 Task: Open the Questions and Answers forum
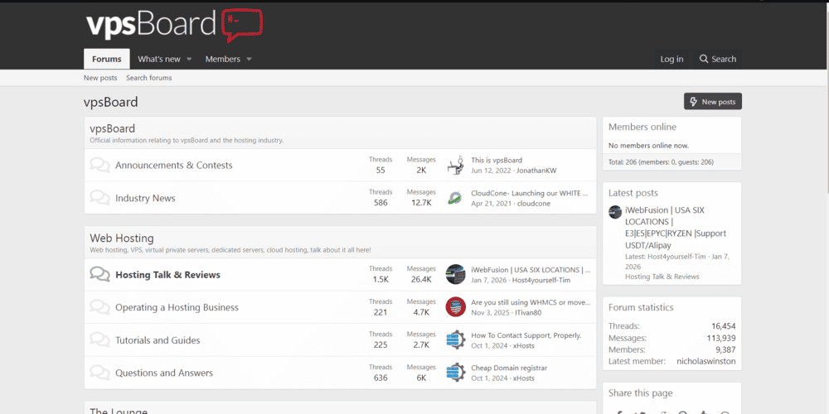click(164, 373)
